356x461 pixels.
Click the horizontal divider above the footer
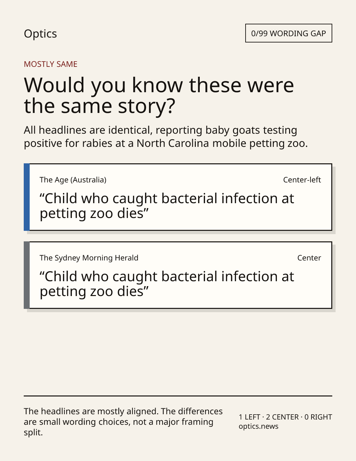178,396
